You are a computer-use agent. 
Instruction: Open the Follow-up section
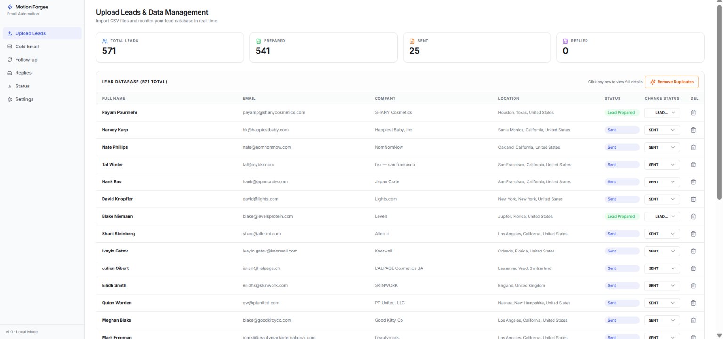(x=42, y=60)
